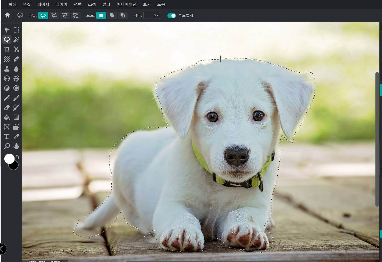This screenshot has width=382, height=262.
Task: Open the 페더 feather value dropdown
Action: click(x=152, y=15)
